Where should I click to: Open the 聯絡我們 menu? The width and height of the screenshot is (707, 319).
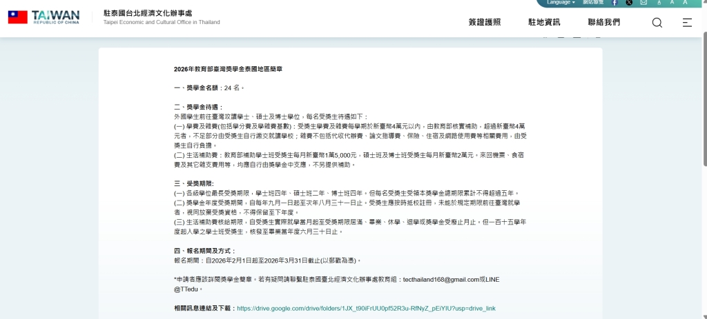tap(603, 22)
